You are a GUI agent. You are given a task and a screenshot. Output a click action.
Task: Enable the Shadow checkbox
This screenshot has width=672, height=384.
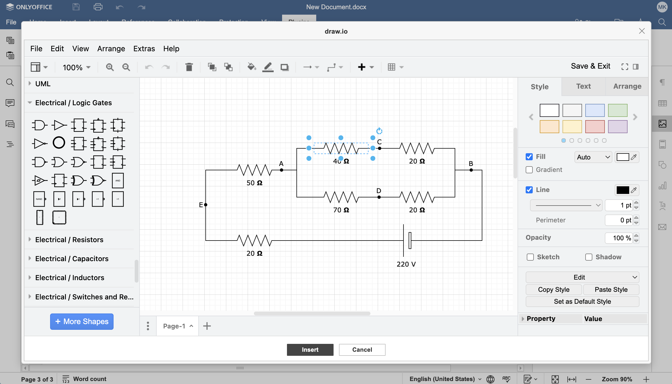point(589,257)
